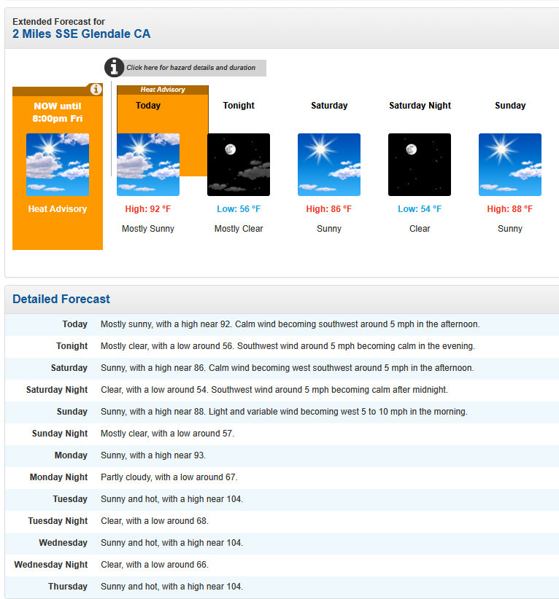Open hazard details and duration link
The height and width of the screenshot is (599, 559).
[191, 68]
